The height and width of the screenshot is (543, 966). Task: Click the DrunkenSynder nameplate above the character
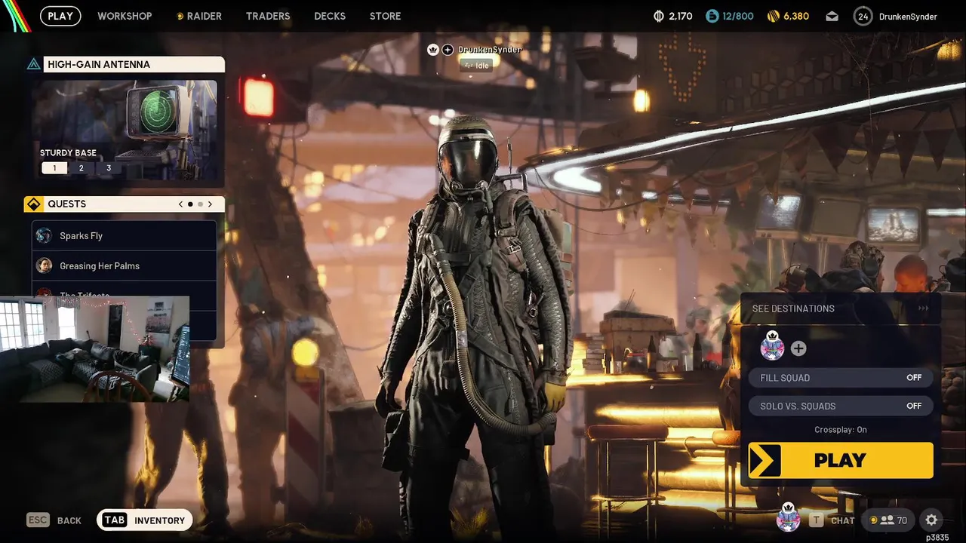[490, 50]
